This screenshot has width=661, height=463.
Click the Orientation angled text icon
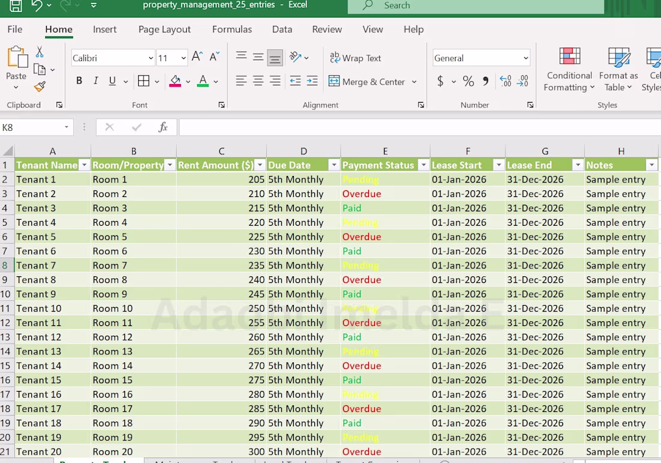click(295, 57)
